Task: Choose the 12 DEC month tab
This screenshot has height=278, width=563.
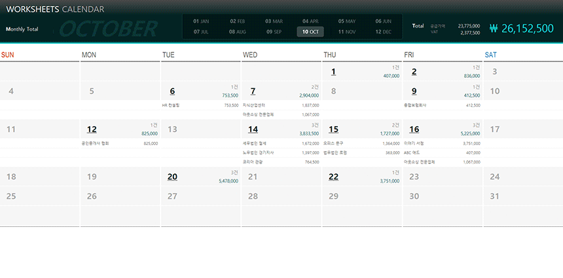Action: coord(383,31)
